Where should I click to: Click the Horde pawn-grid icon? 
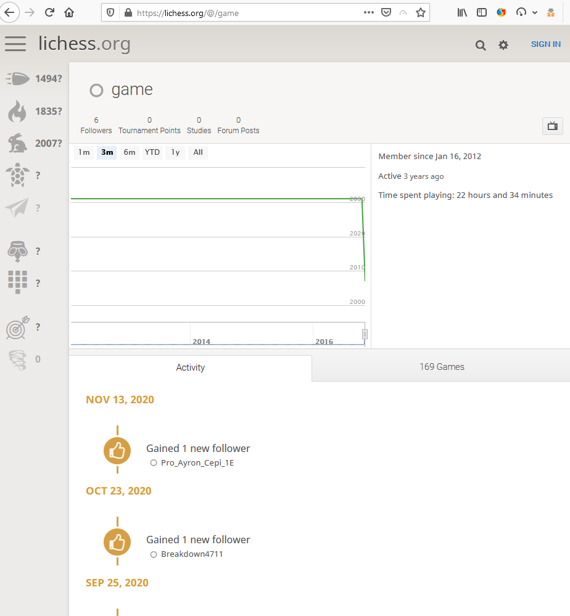[17, 282]
